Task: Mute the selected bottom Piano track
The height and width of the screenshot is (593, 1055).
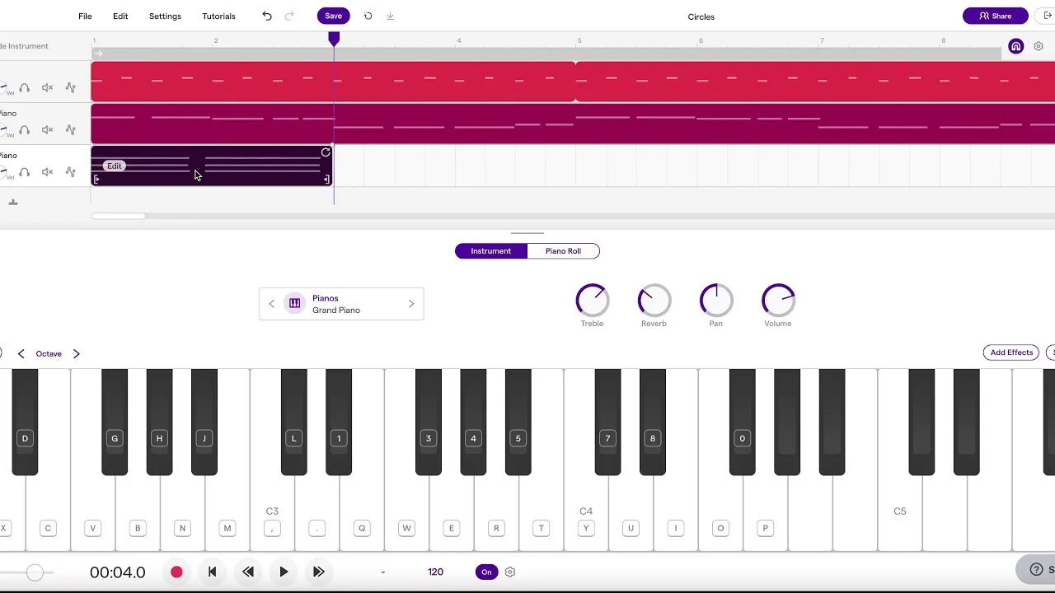Action: pos(47,172)
